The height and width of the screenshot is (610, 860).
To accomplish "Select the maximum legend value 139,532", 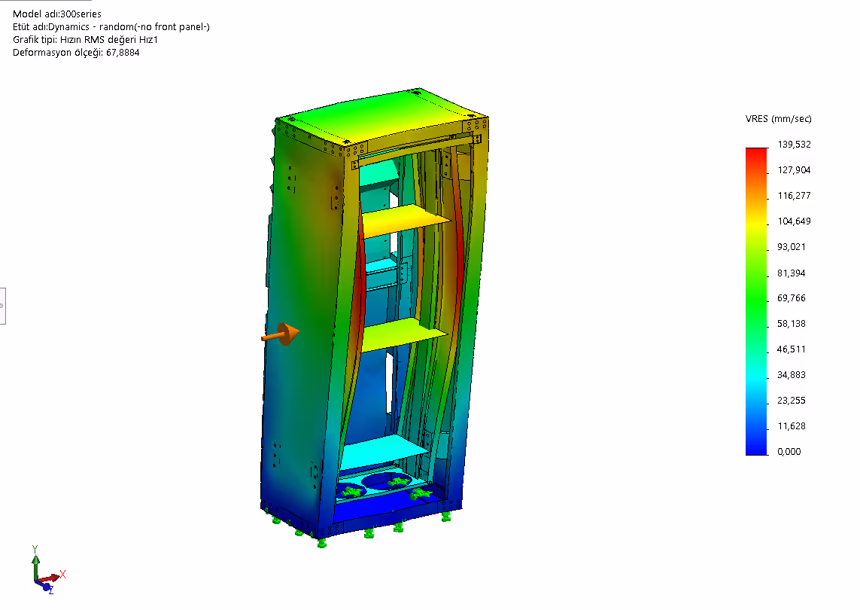I will pyautogui.click(x=794, y=145).
